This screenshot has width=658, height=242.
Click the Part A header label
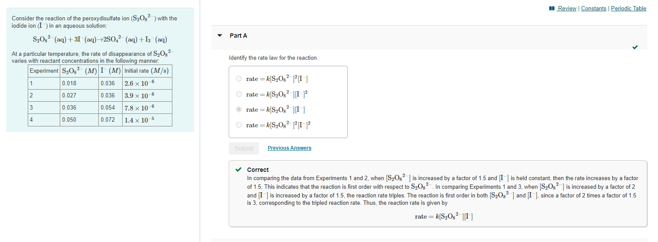click(239, 35)
